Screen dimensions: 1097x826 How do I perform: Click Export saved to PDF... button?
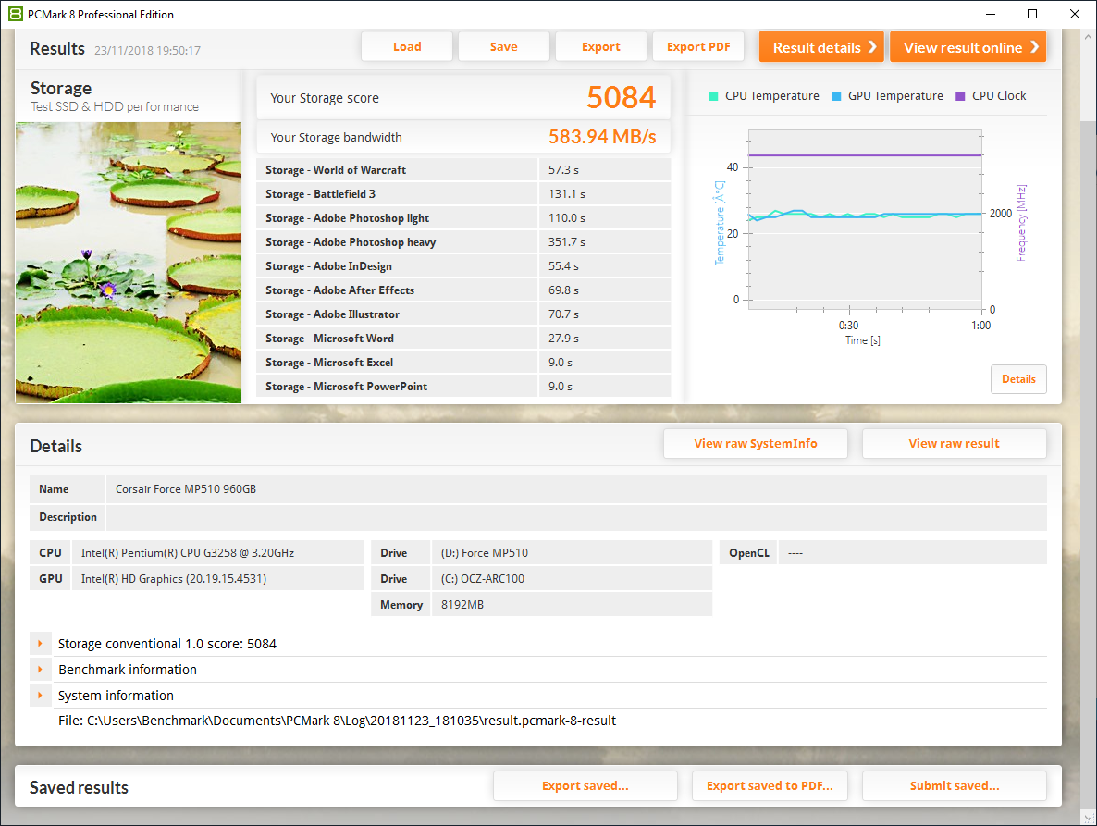click(x=770, y=786)
